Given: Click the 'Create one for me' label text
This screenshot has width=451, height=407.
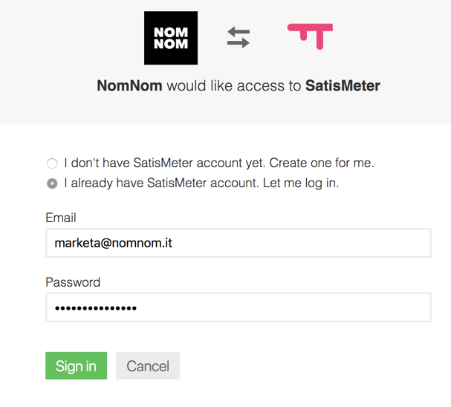Looking at the screenshot, I should (x=322, y=163).
